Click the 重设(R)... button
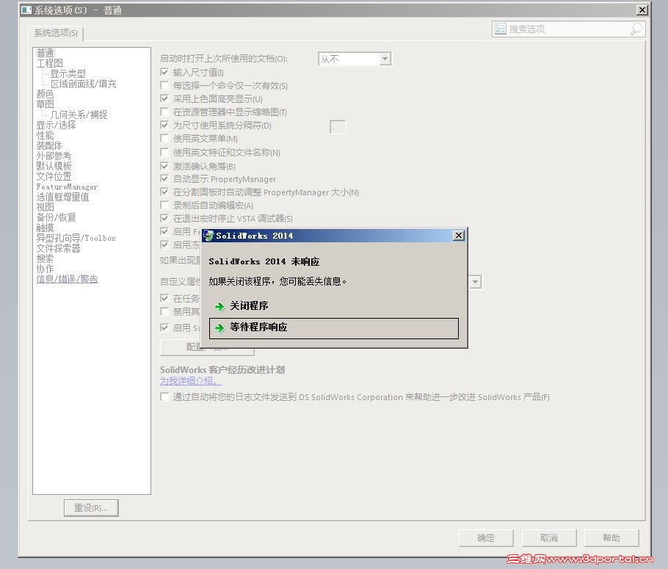Image resolution: width=668 pixels, height=569 pixels. pyautogui.click(x=91, y=507)
